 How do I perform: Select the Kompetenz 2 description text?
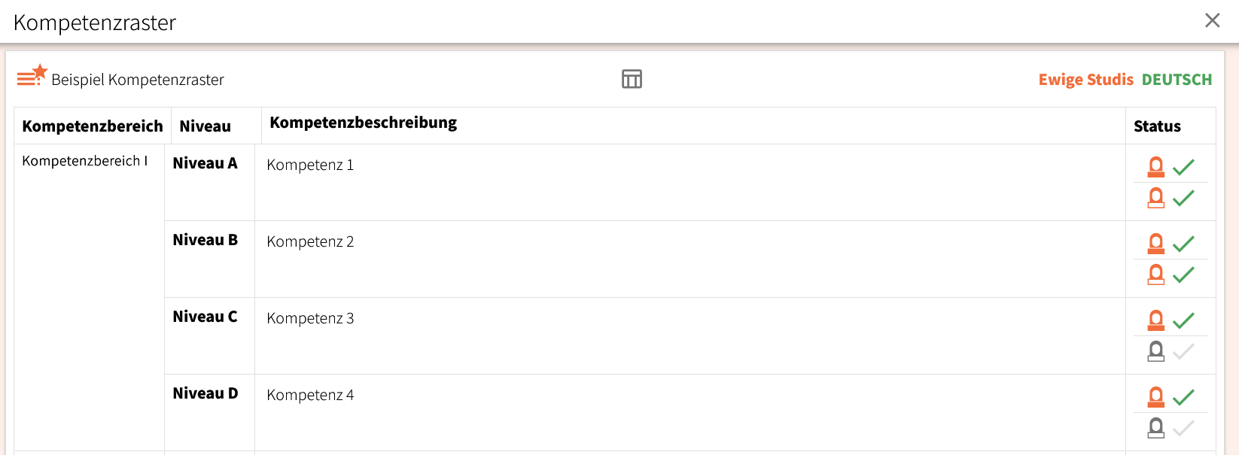pos(310,241)
